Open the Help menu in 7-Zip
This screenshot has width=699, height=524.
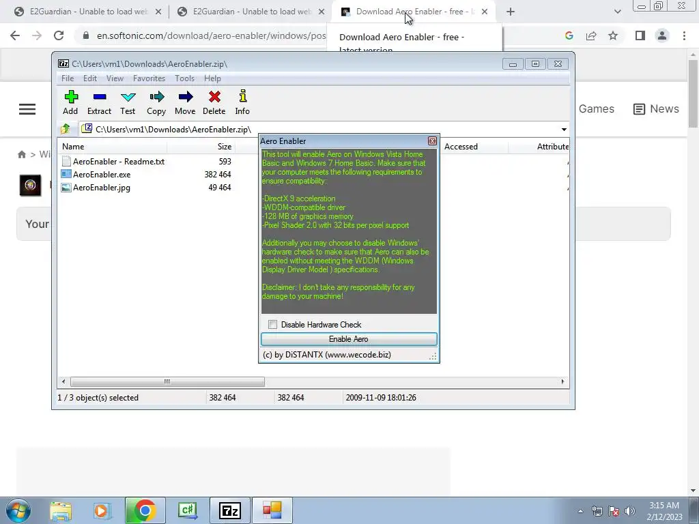click(x=212, y=78)
